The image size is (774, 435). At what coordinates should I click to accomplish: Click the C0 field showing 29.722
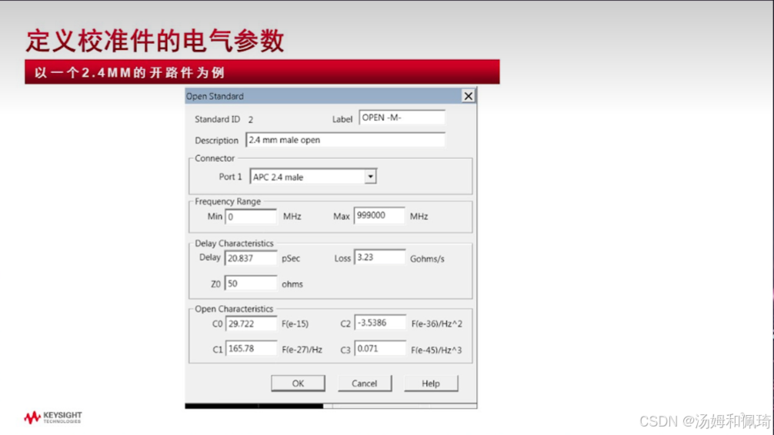pyautogui.click(x=252, y=324)
